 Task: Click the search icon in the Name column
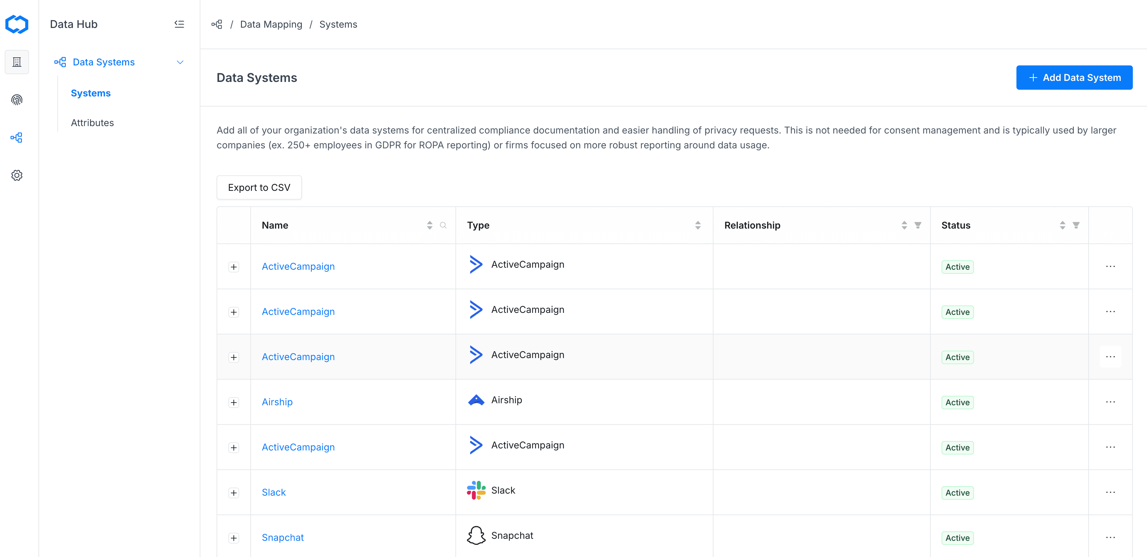coord(443,225)
